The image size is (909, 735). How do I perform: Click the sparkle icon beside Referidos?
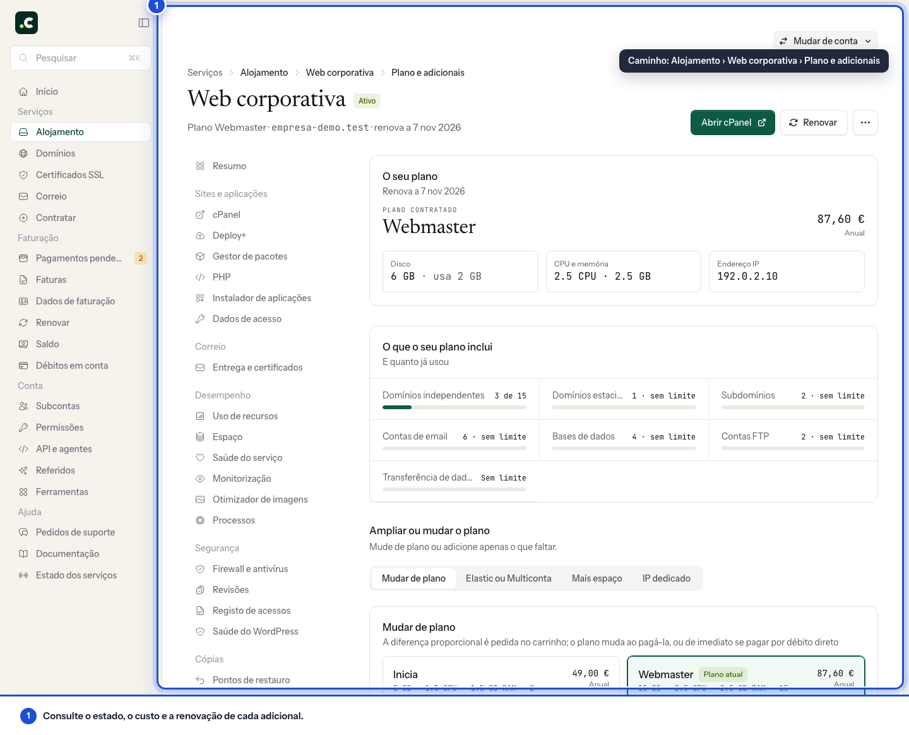coord(23,470)
